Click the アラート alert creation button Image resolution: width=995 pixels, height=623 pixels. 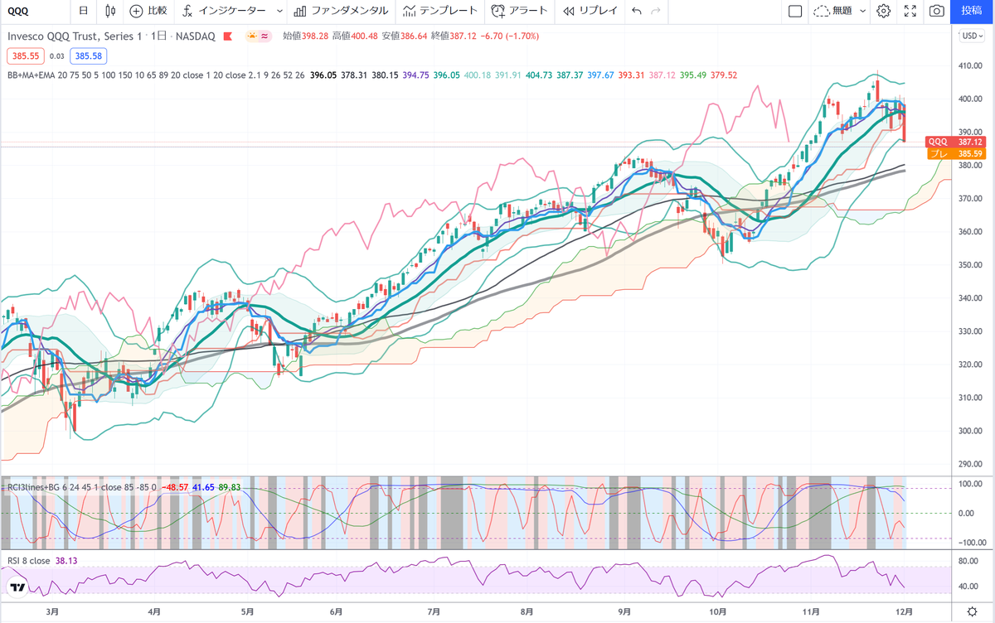[520, 11]
